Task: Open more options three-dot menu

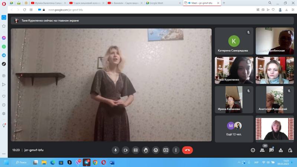Action: click(176, 150)
